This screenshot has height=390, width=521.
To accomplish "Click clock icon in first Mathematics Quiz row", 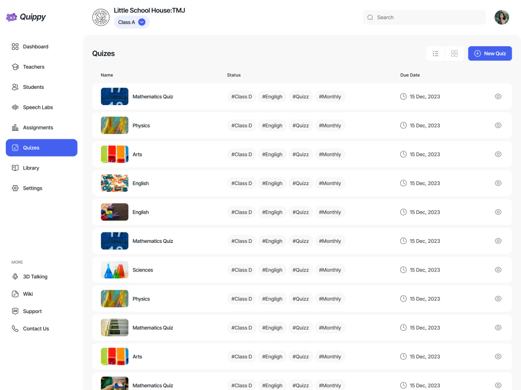I will click(403, 97).
